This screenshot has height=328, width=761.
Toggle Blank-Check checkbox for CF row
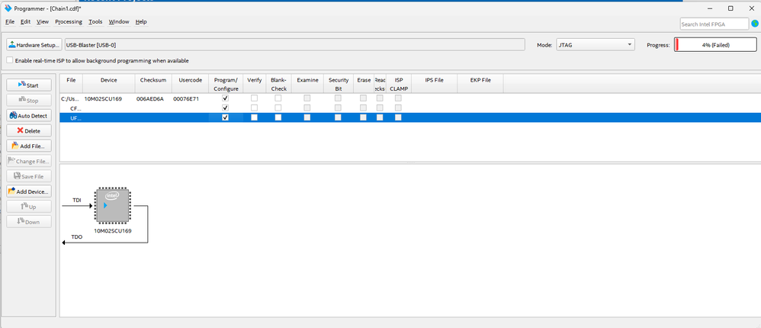(x=278, y=108)
